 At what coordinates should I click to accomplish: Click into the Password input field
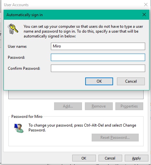pos(98,57)
